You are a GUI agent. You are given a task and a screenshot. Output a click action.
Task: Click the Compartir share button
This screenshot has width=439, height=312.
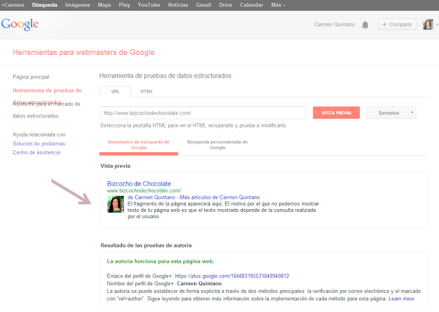click(x=396, y=25)
